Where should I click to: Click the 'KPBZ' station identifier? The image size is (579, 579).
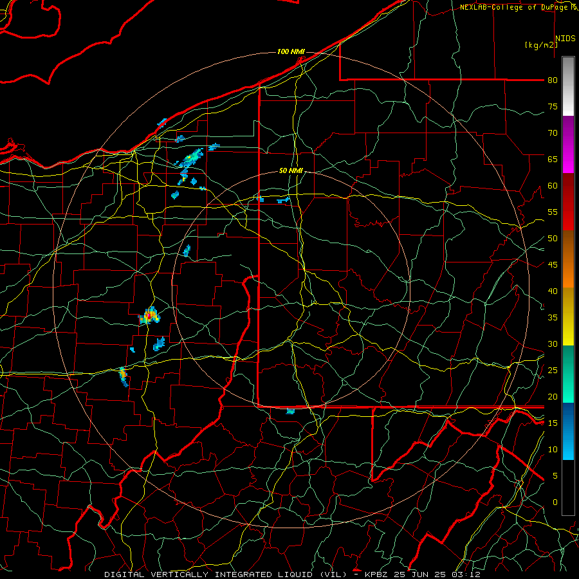[x=378, y=574]
